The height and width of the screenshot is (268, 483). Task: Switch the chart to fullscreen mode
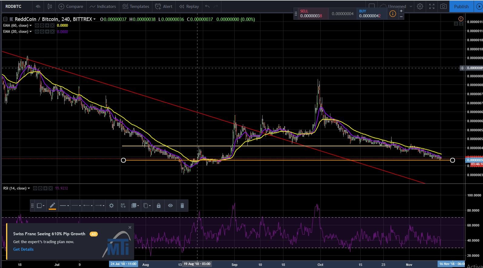(432, 6)
